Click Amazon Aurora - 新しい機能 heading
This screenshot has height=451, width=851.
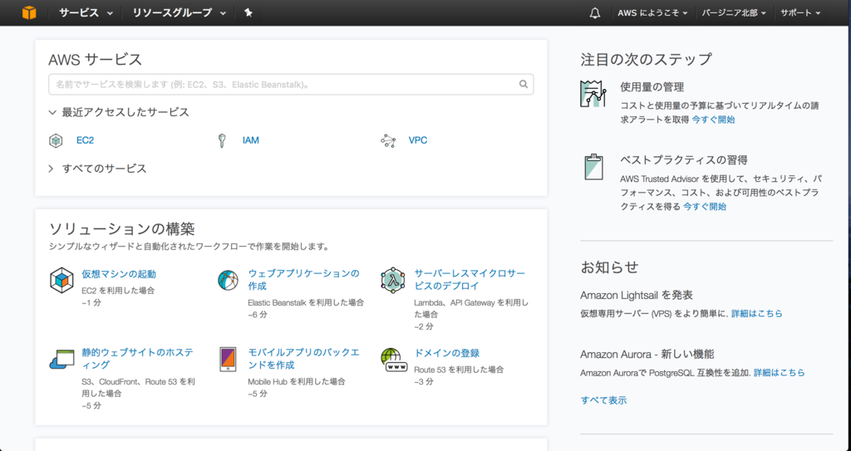click(647, 355)
